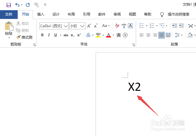Switch to the 布局 tab

71,14
